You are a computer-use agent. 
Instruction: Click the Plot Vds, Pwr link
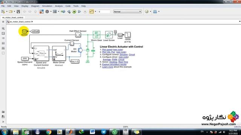coord(109,52)
